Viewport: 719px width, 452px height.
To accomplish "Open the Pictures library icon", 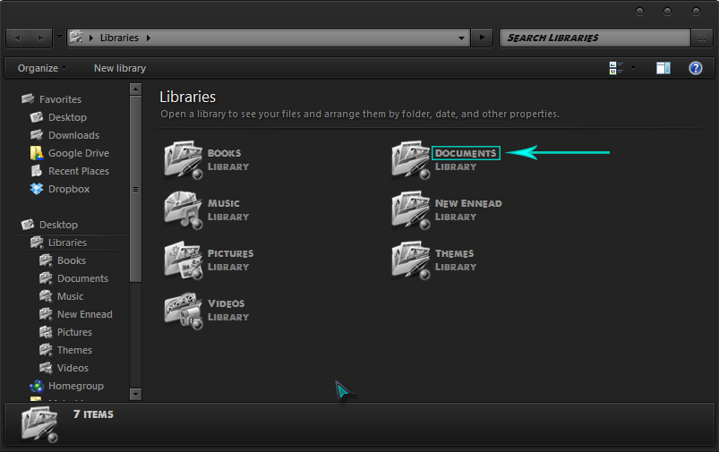I will coord(184,260).
